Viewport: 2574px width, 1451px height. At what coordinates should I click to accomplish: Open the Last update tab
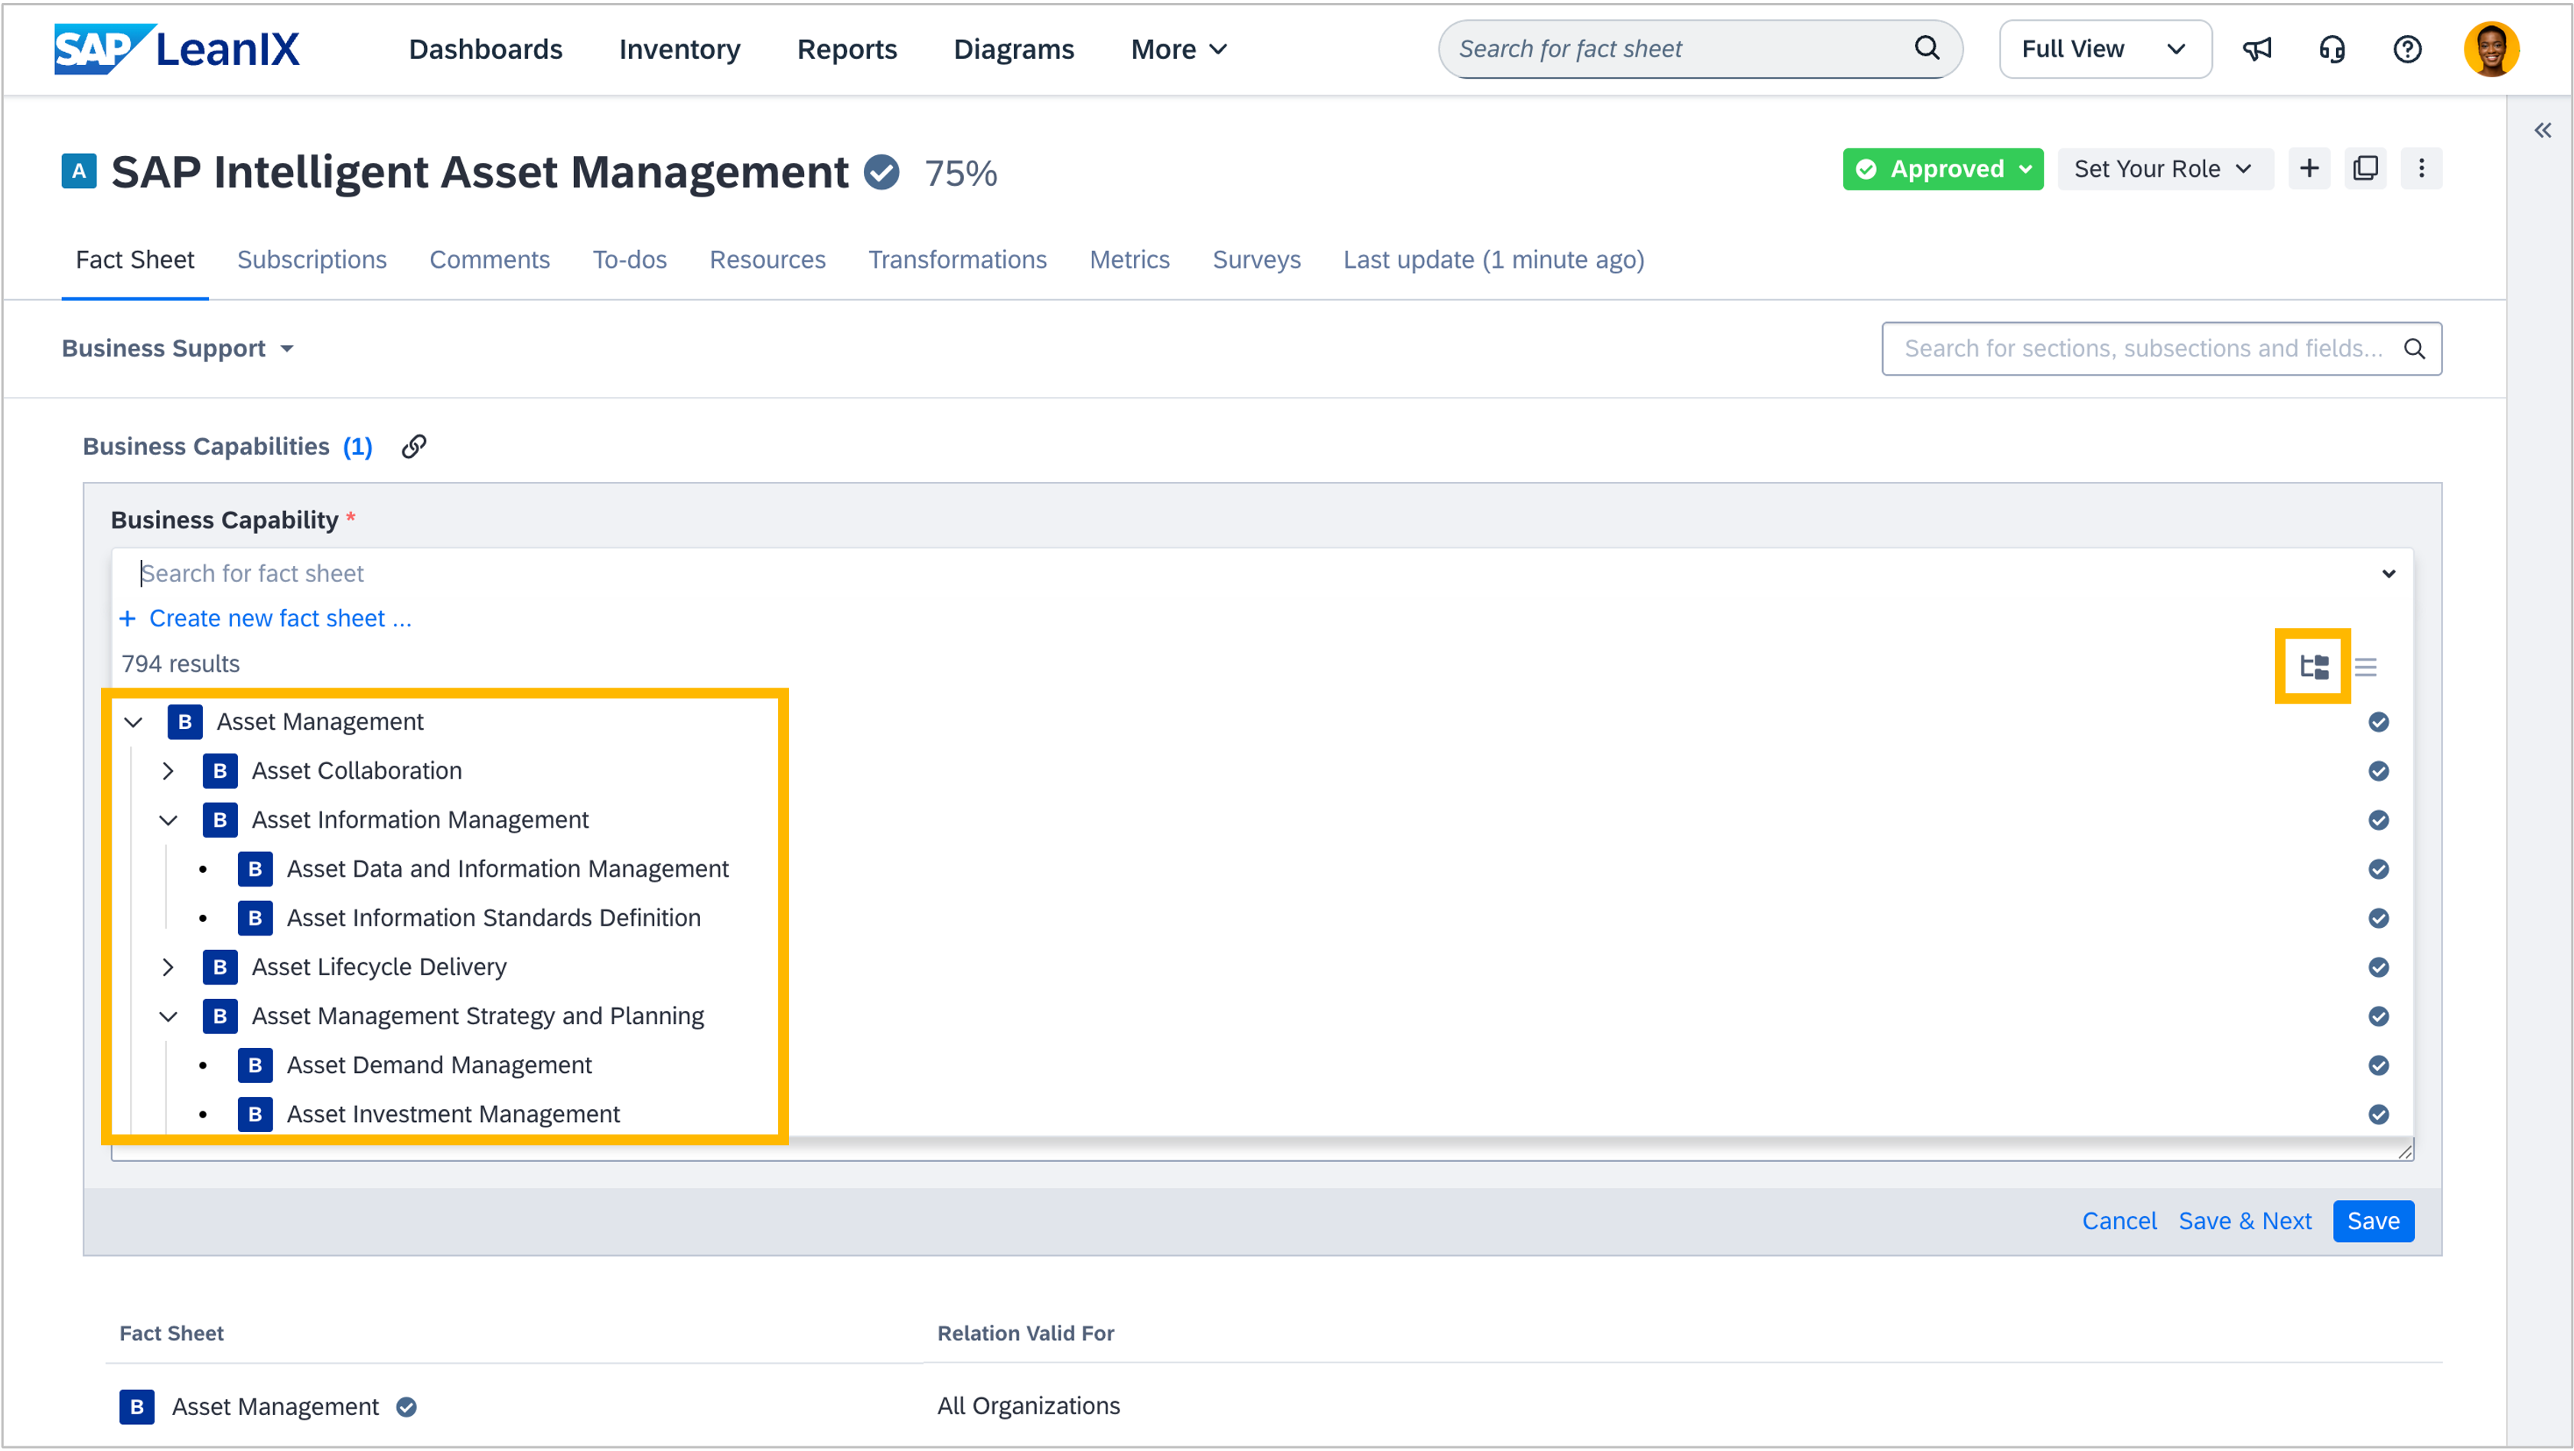pyautogui.click(x=1493, y=259)
